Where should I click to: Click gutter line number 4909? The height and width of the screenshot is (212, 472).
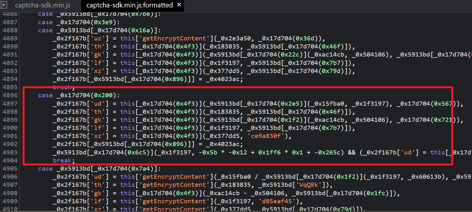point(9,201)
